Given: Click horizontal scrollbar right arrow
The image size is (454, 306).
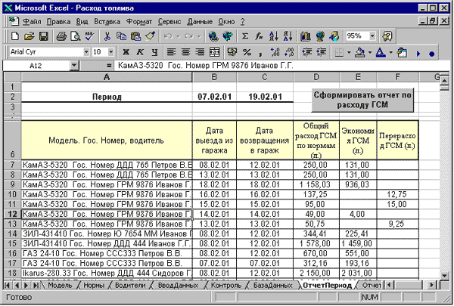Looking at the screenshot, I should [432, 285].
